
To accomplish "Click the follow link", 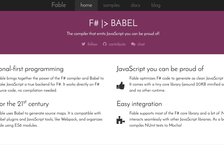I will [x=93, y=44].
